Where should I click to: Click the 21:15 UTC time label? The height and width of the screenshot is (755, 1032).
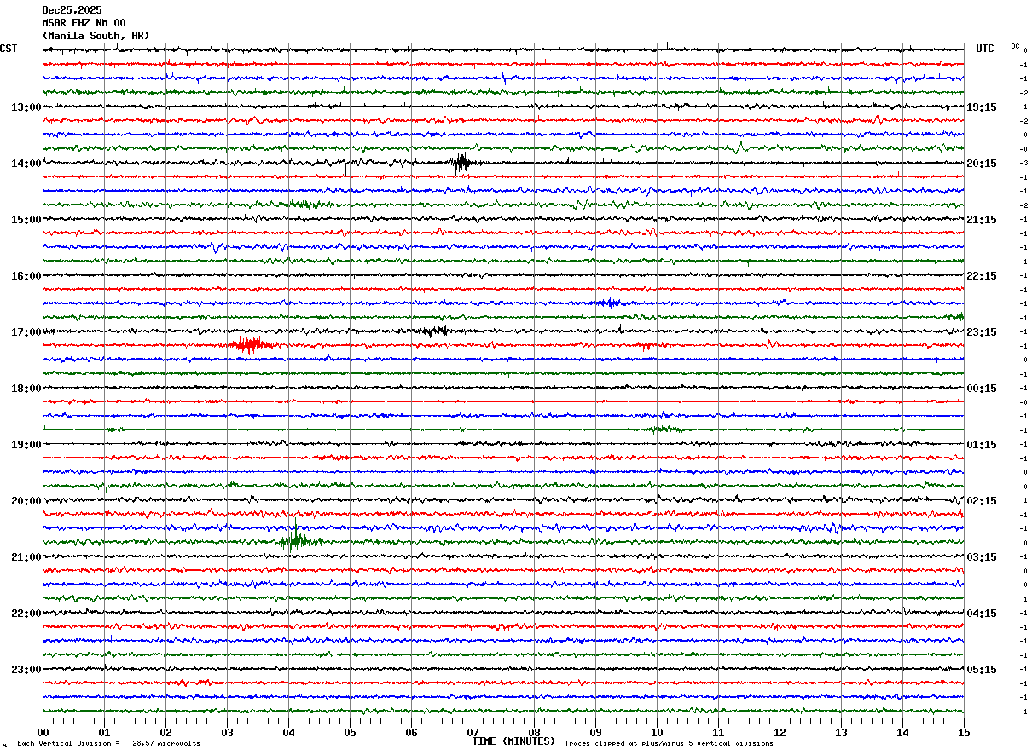pos(982,220)
